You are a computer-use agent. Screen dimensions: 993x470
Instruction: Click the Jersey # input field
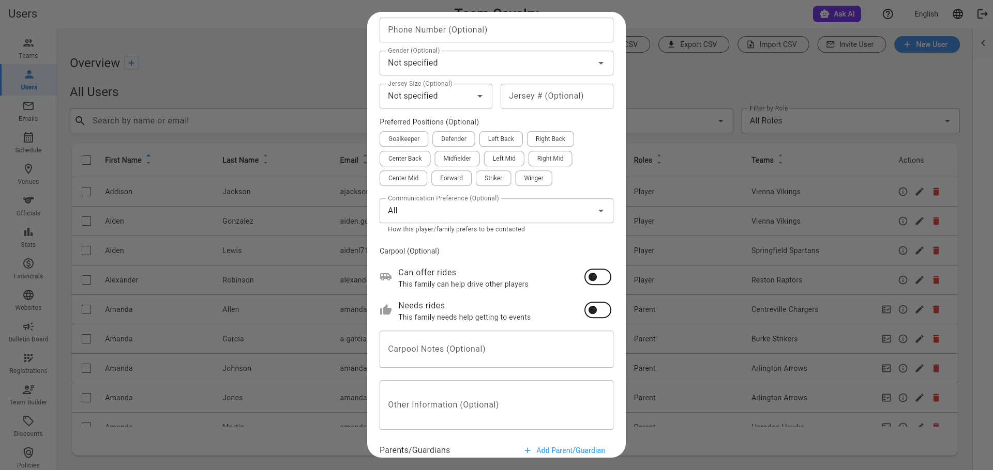click(x=557, y=96)
